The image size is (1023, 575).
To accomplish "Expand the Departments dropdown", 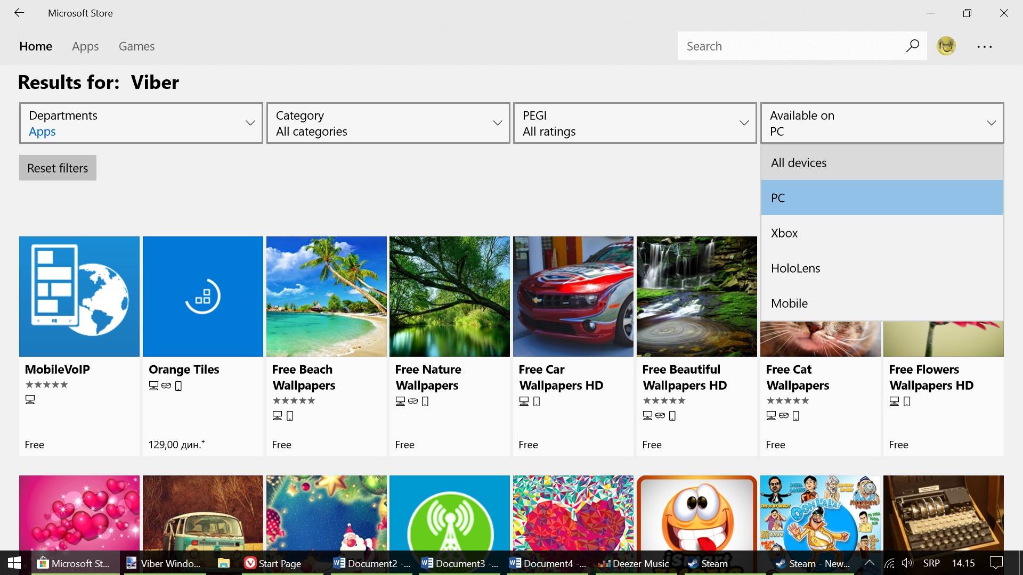I will tap(141, 123).
